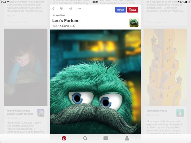Tap the blue Install button
The image size is (191, 143).
click(120, 10)
